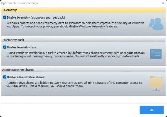Click empty area left of OK button
This screenshot has height=117, width=167.
(69, 110)
